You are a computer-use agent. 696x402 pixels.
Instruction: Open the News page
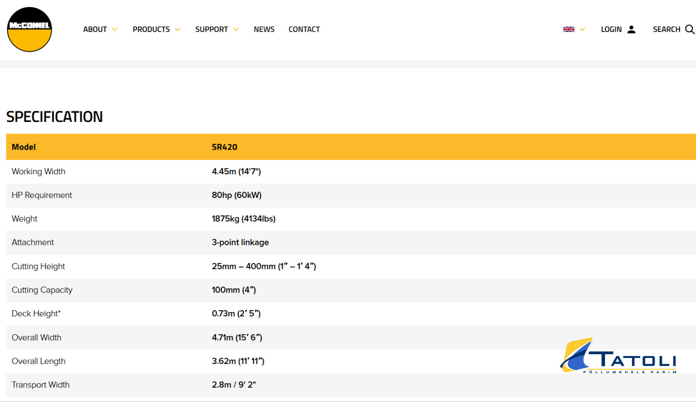(x=264, y=29)
